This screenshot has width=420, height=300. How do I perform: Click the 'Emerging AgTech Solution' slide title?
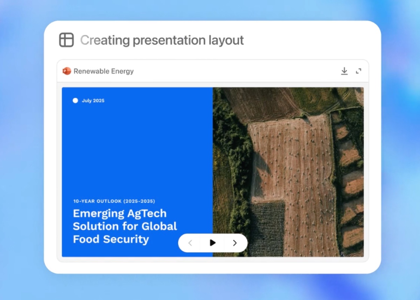(x=125, y=226)
